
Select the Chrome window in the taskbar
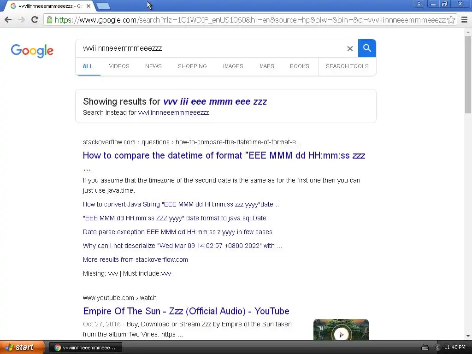click(x=86, y=348)
